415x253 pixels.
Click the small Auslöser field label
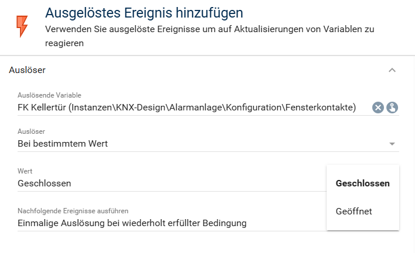click(31, 131)
